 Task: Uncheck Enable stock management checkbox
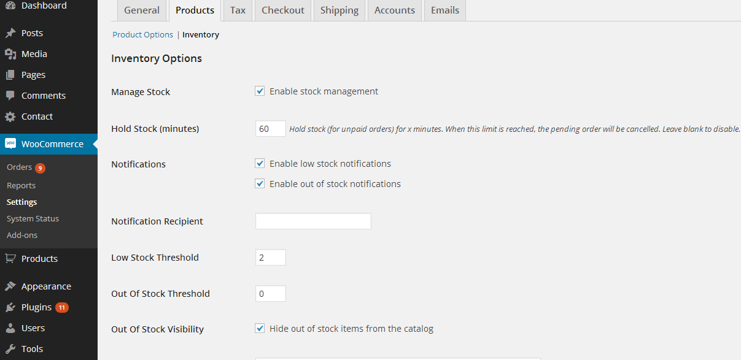pos(260,91)
